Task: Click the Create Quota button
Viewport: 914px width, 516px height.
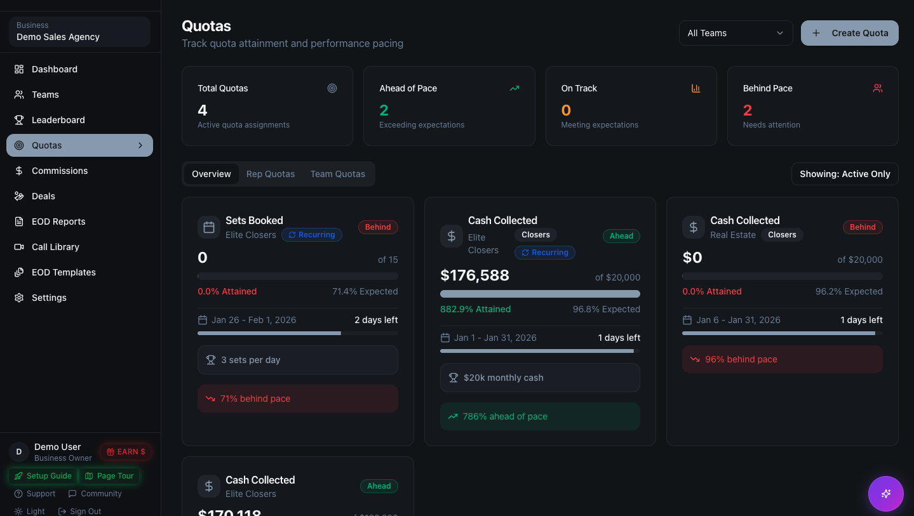Action: pos(849,32)
